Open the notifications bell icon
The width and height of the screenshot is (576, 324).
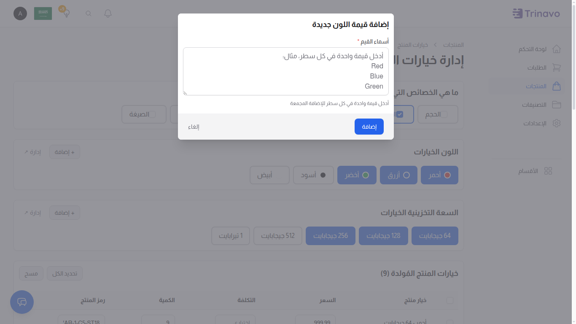point(108,13)
